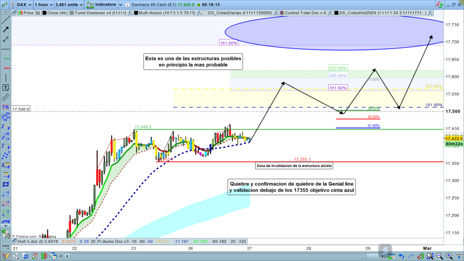Click the refresh chart icon at top right

tap(439, 4)
